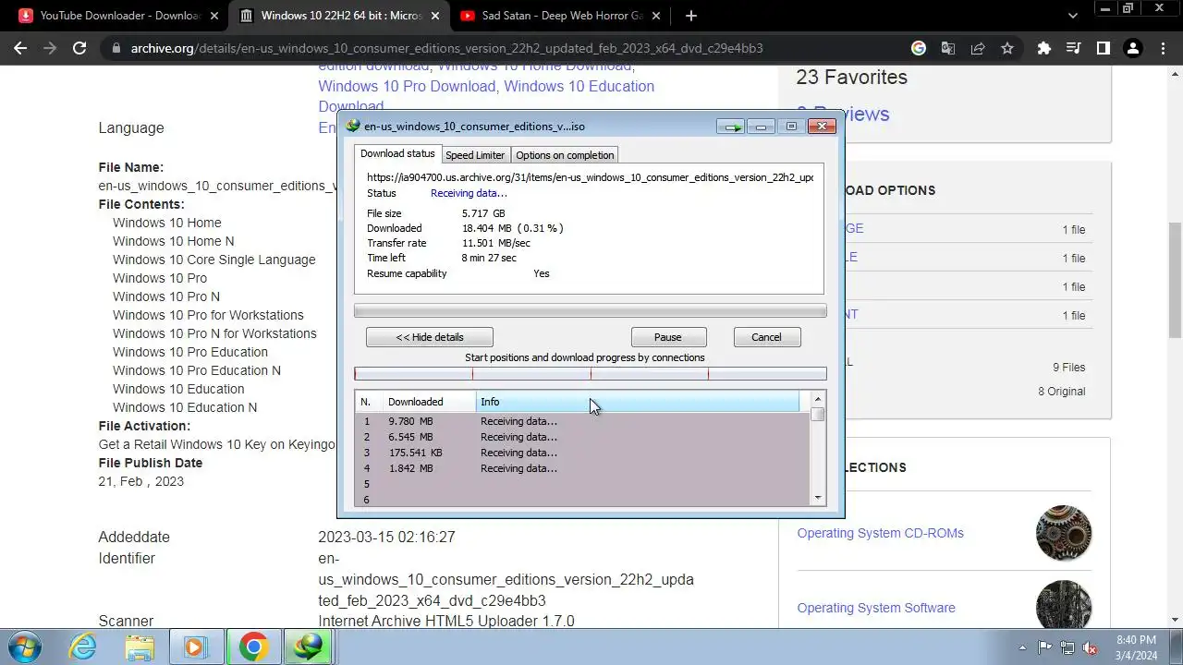Screen dimensions: 1183x665
Task: Select the Windows 10 22H2 archive tab
Action: [x=339, y=16]
